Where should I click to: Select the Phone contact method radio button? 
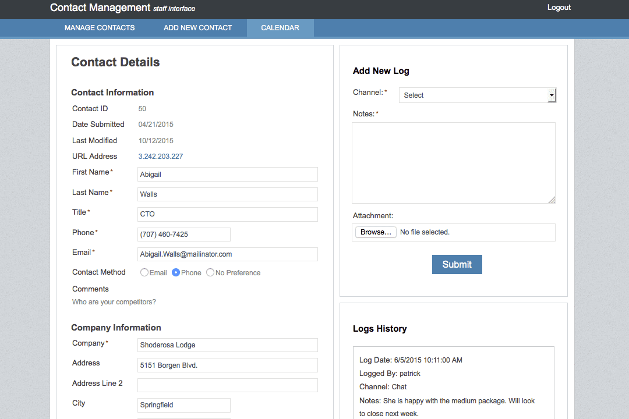pos(176,272)
